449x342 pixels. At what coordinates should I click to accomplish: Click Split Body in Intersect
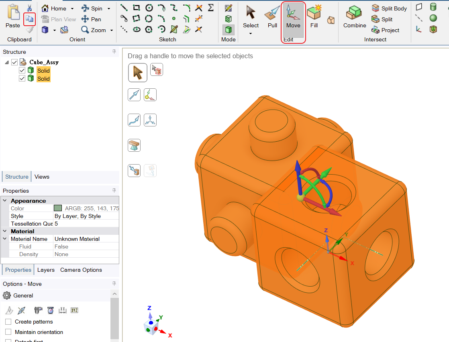(x=389, y=8)
